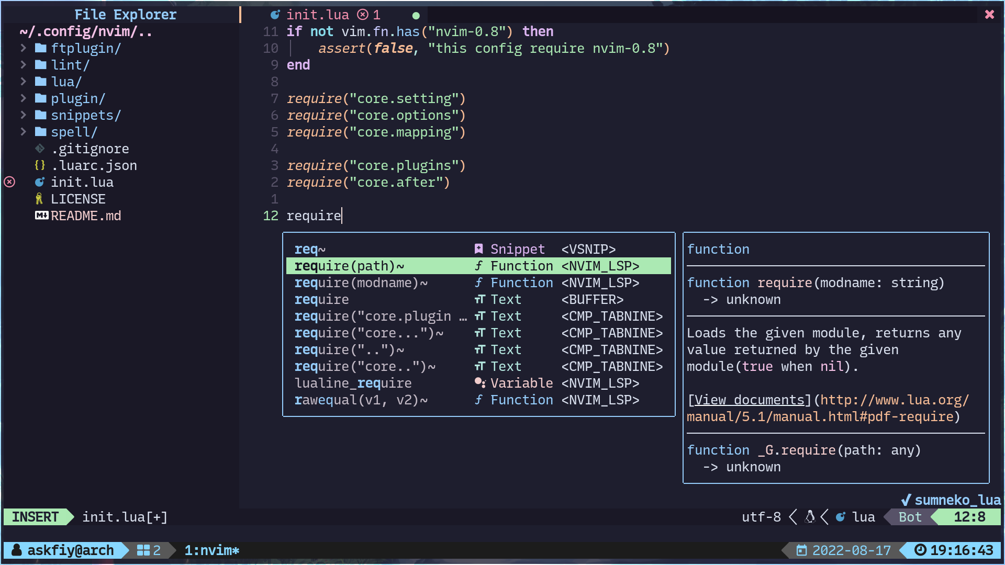Click the Linux penguin icon in statusline
Viewport: 1005px width, 565px height.
point(810,517)
